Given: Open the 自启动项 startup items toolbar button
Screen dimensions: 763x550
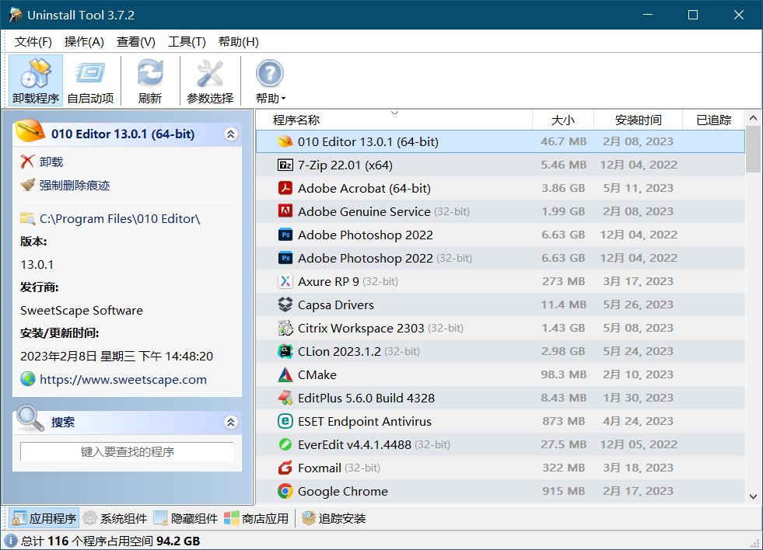Looking at the screenshot, I should coord(90,81).
